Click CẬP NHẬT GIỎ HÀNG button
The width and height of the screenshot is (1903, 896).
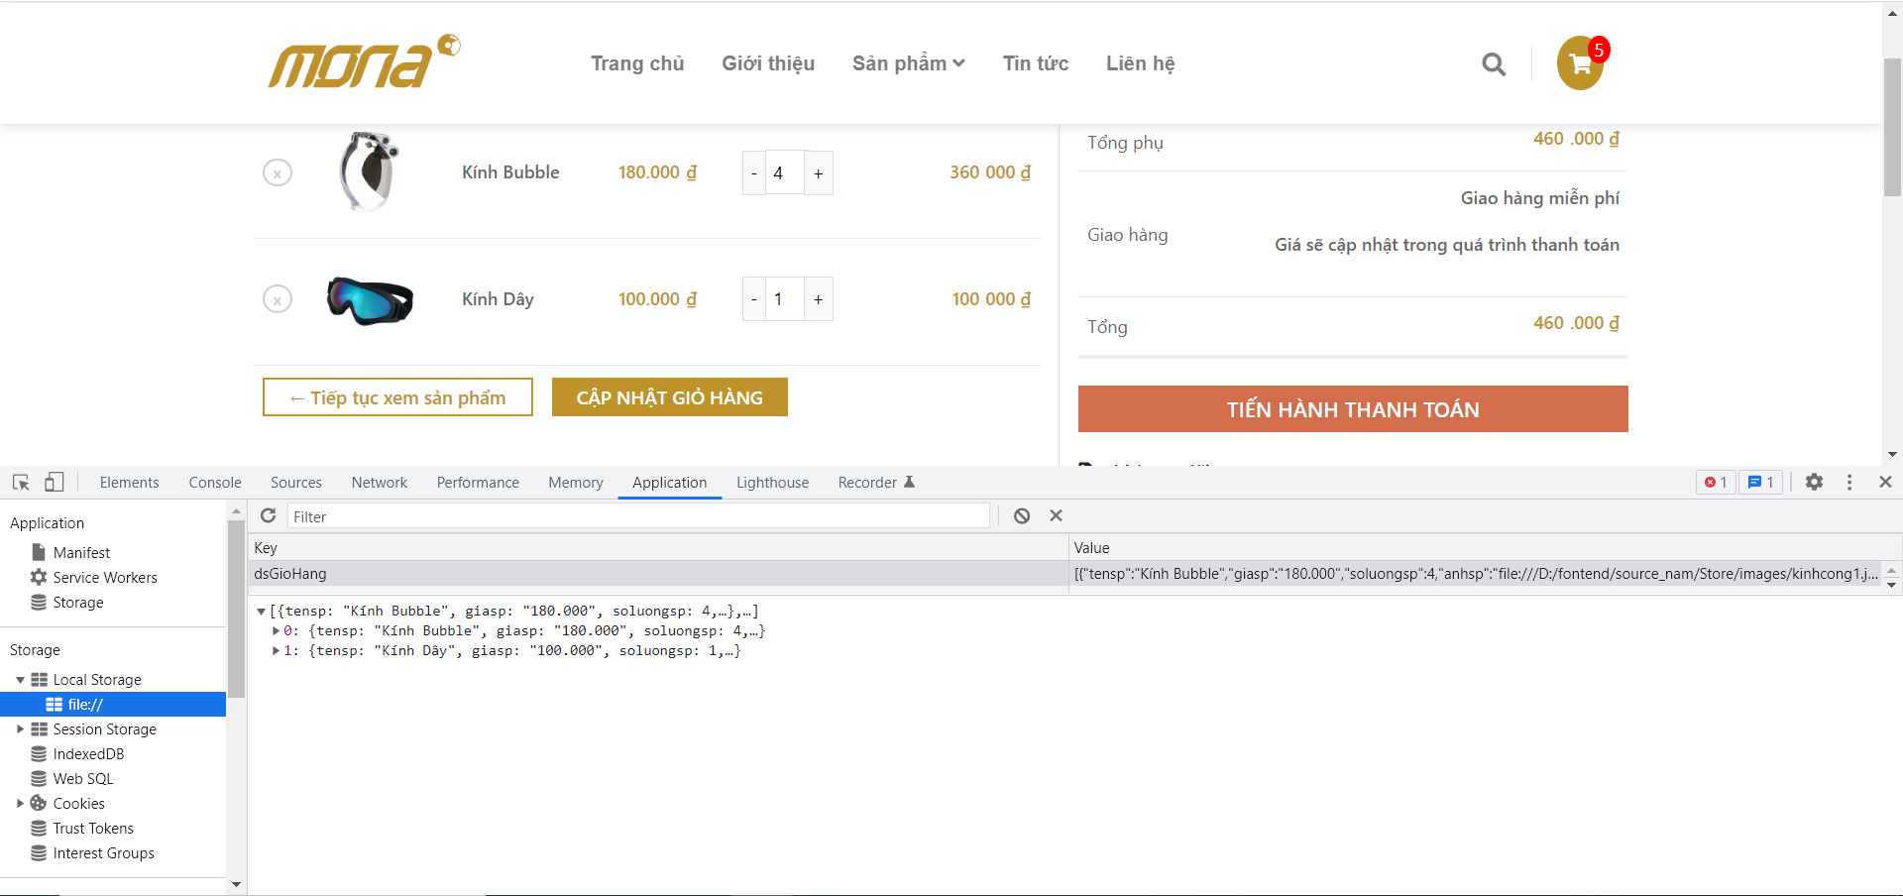tap(670, 397)
